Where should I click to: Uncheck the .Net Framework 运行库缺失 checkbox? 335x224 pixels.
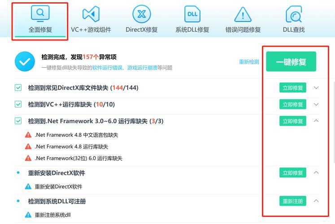[x=18, y=121]
